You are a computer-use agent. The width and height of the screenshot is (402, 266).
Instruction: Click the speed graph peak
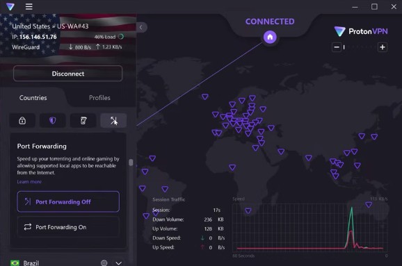(x=352, y=208)
